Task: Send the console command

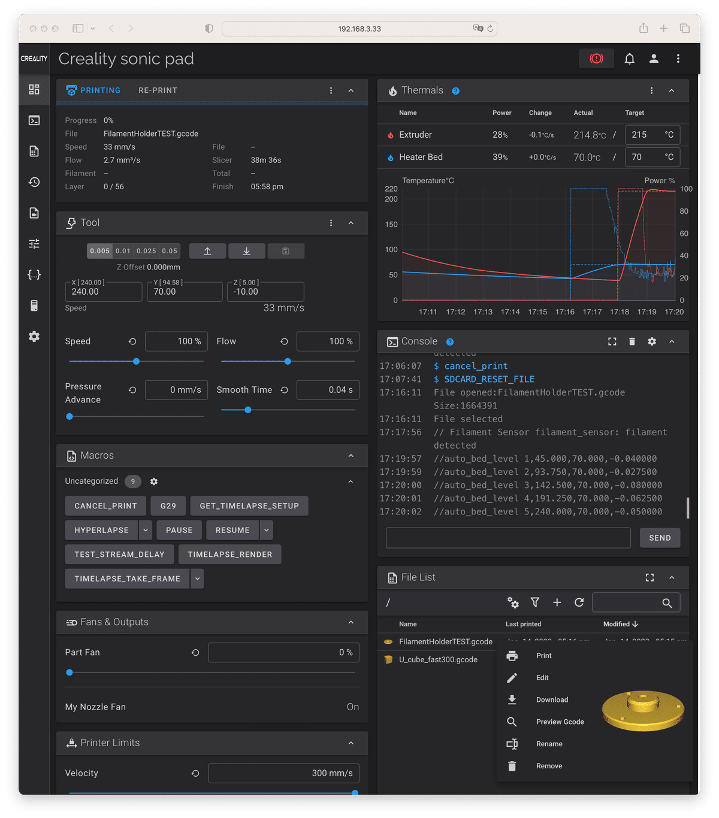Action: point(660,538)
